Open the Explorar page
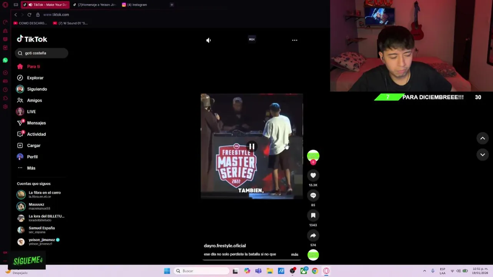The image size is (493, 277). (35, 78)
